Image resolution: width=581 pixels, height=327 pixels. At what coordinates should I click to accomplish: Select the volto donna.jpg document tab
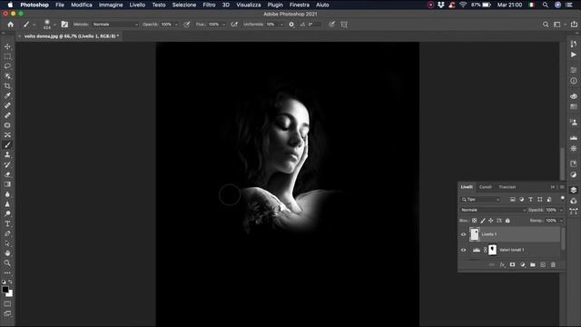pos(71,36)
